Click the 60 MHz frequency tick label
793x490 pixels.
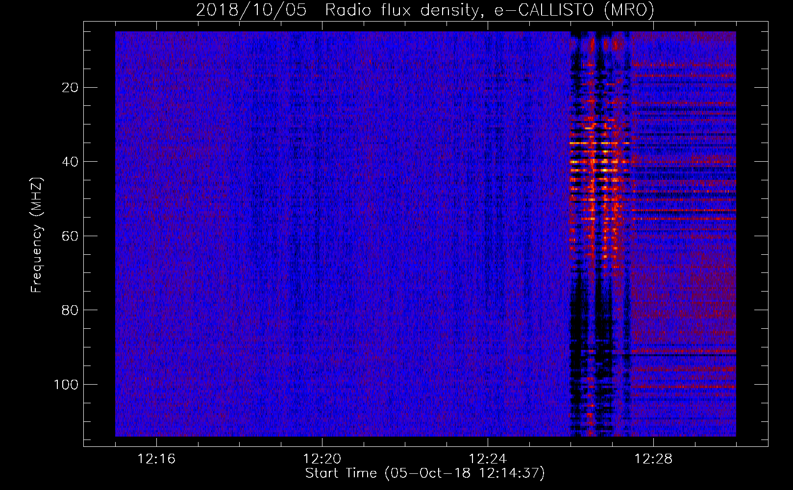(x=70, y=236)
